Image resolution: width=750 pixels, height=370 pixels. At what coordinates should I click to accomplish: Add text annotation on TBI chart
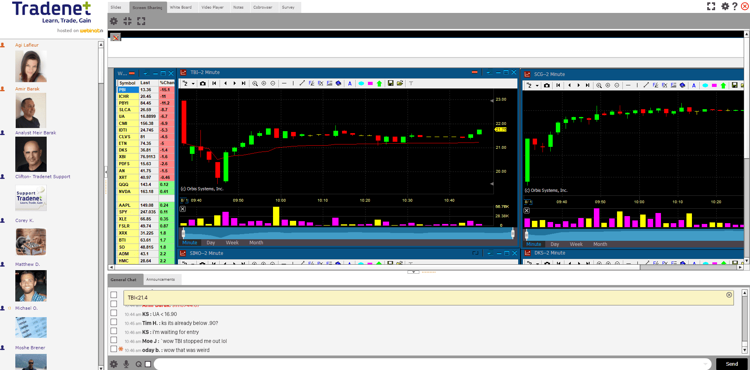point(350,83)
